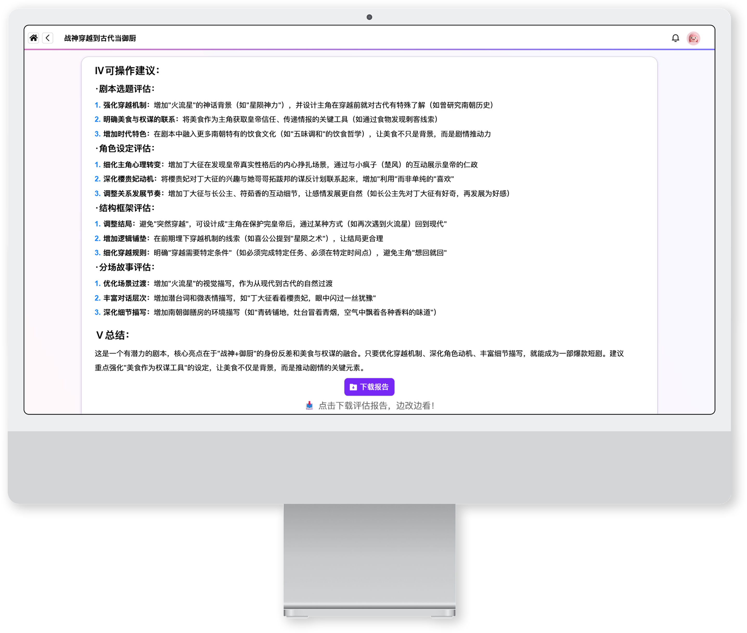Go to home via house icon
Viewport: 747px width, 633px height.
point(34,38)
